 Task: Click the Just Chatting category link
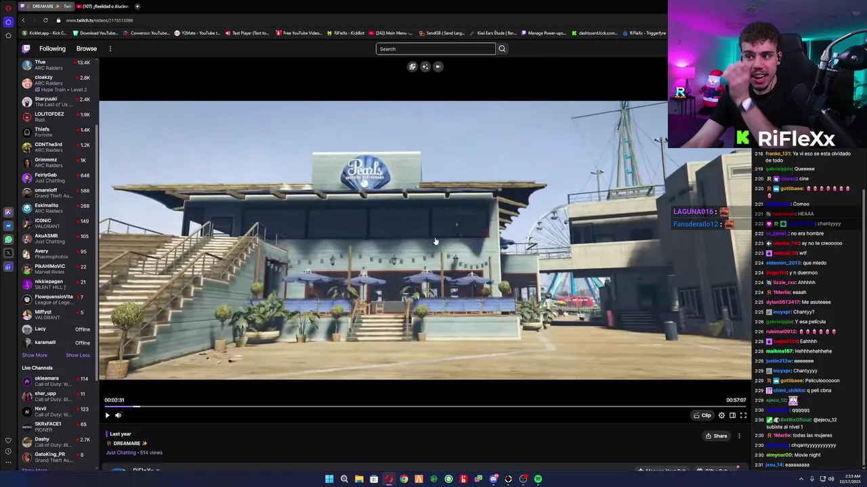tap(121, 453)
